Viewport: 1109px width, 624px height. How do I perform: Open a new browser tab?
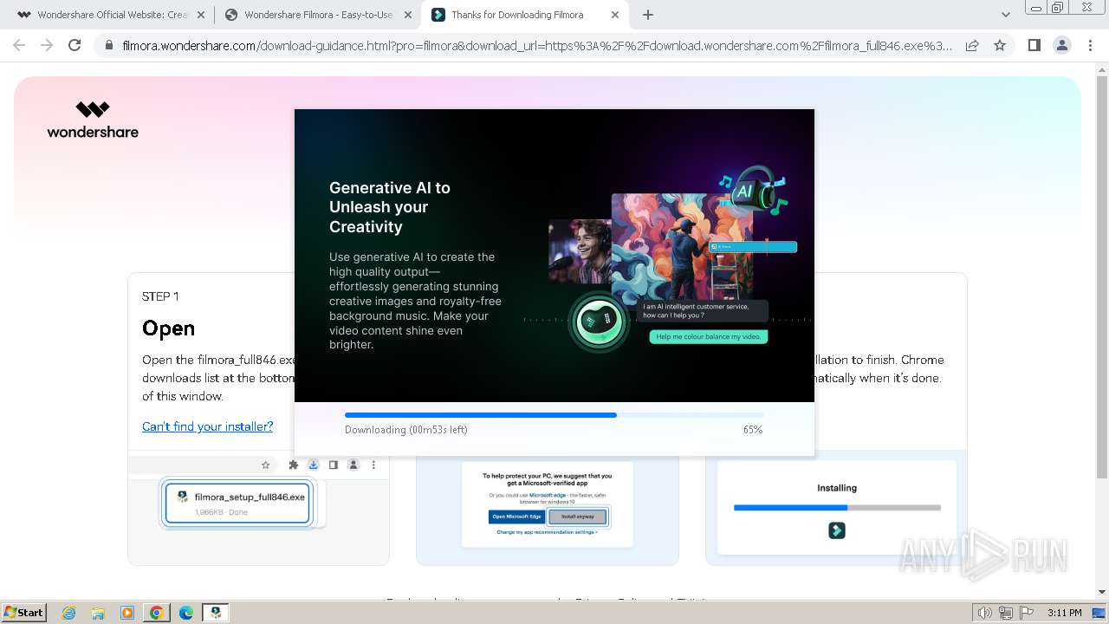pyautogui.click(x=648, y=15)
